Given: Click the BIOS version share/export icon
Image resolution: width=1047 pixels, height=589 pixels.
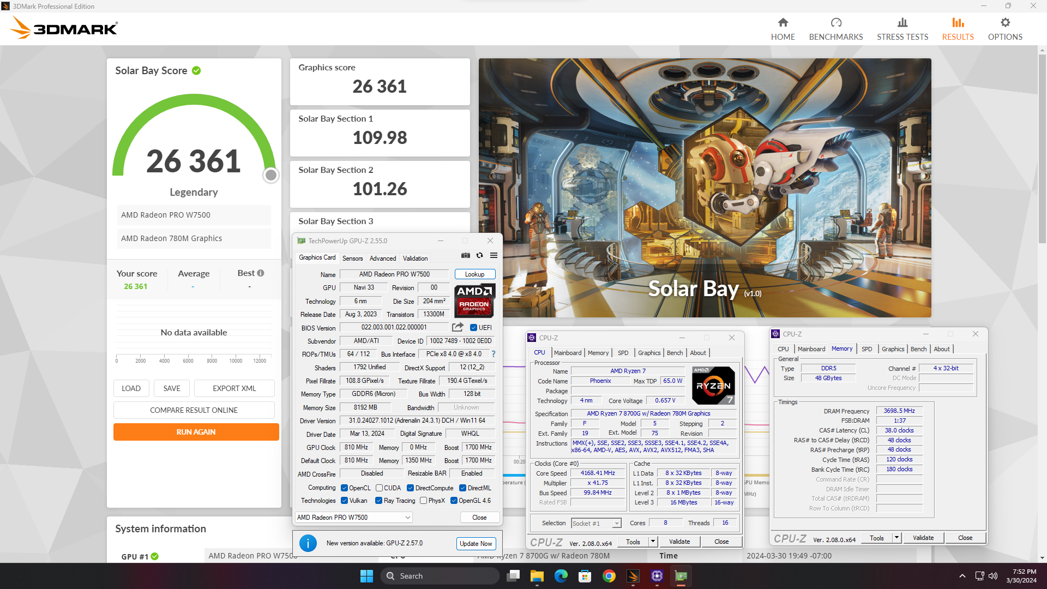Looking at the screenshot, I should (458, 327).
